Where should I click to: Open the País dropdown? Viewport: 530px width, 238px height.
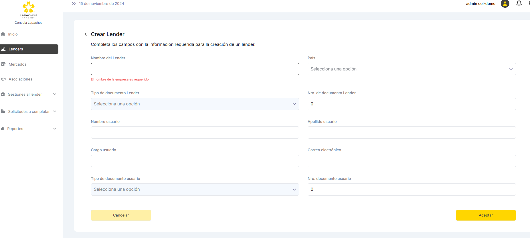[x=411, y=69]
